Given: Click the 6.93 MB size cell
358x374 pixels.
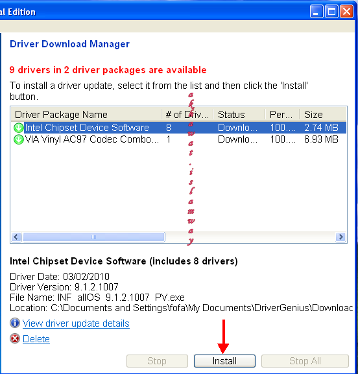Looking at the screenshot, I should pos(321,139).
